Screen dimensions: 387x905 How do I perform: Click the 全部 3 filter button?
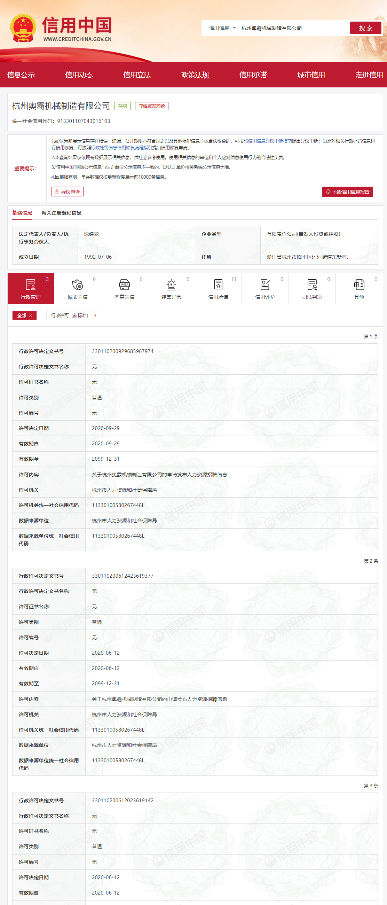pyautogui.click(x=25, y=315)
